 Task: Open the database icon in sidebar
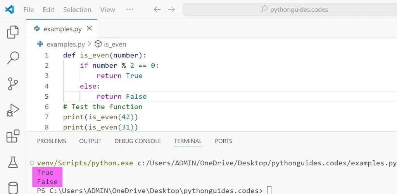coord(13,187)
